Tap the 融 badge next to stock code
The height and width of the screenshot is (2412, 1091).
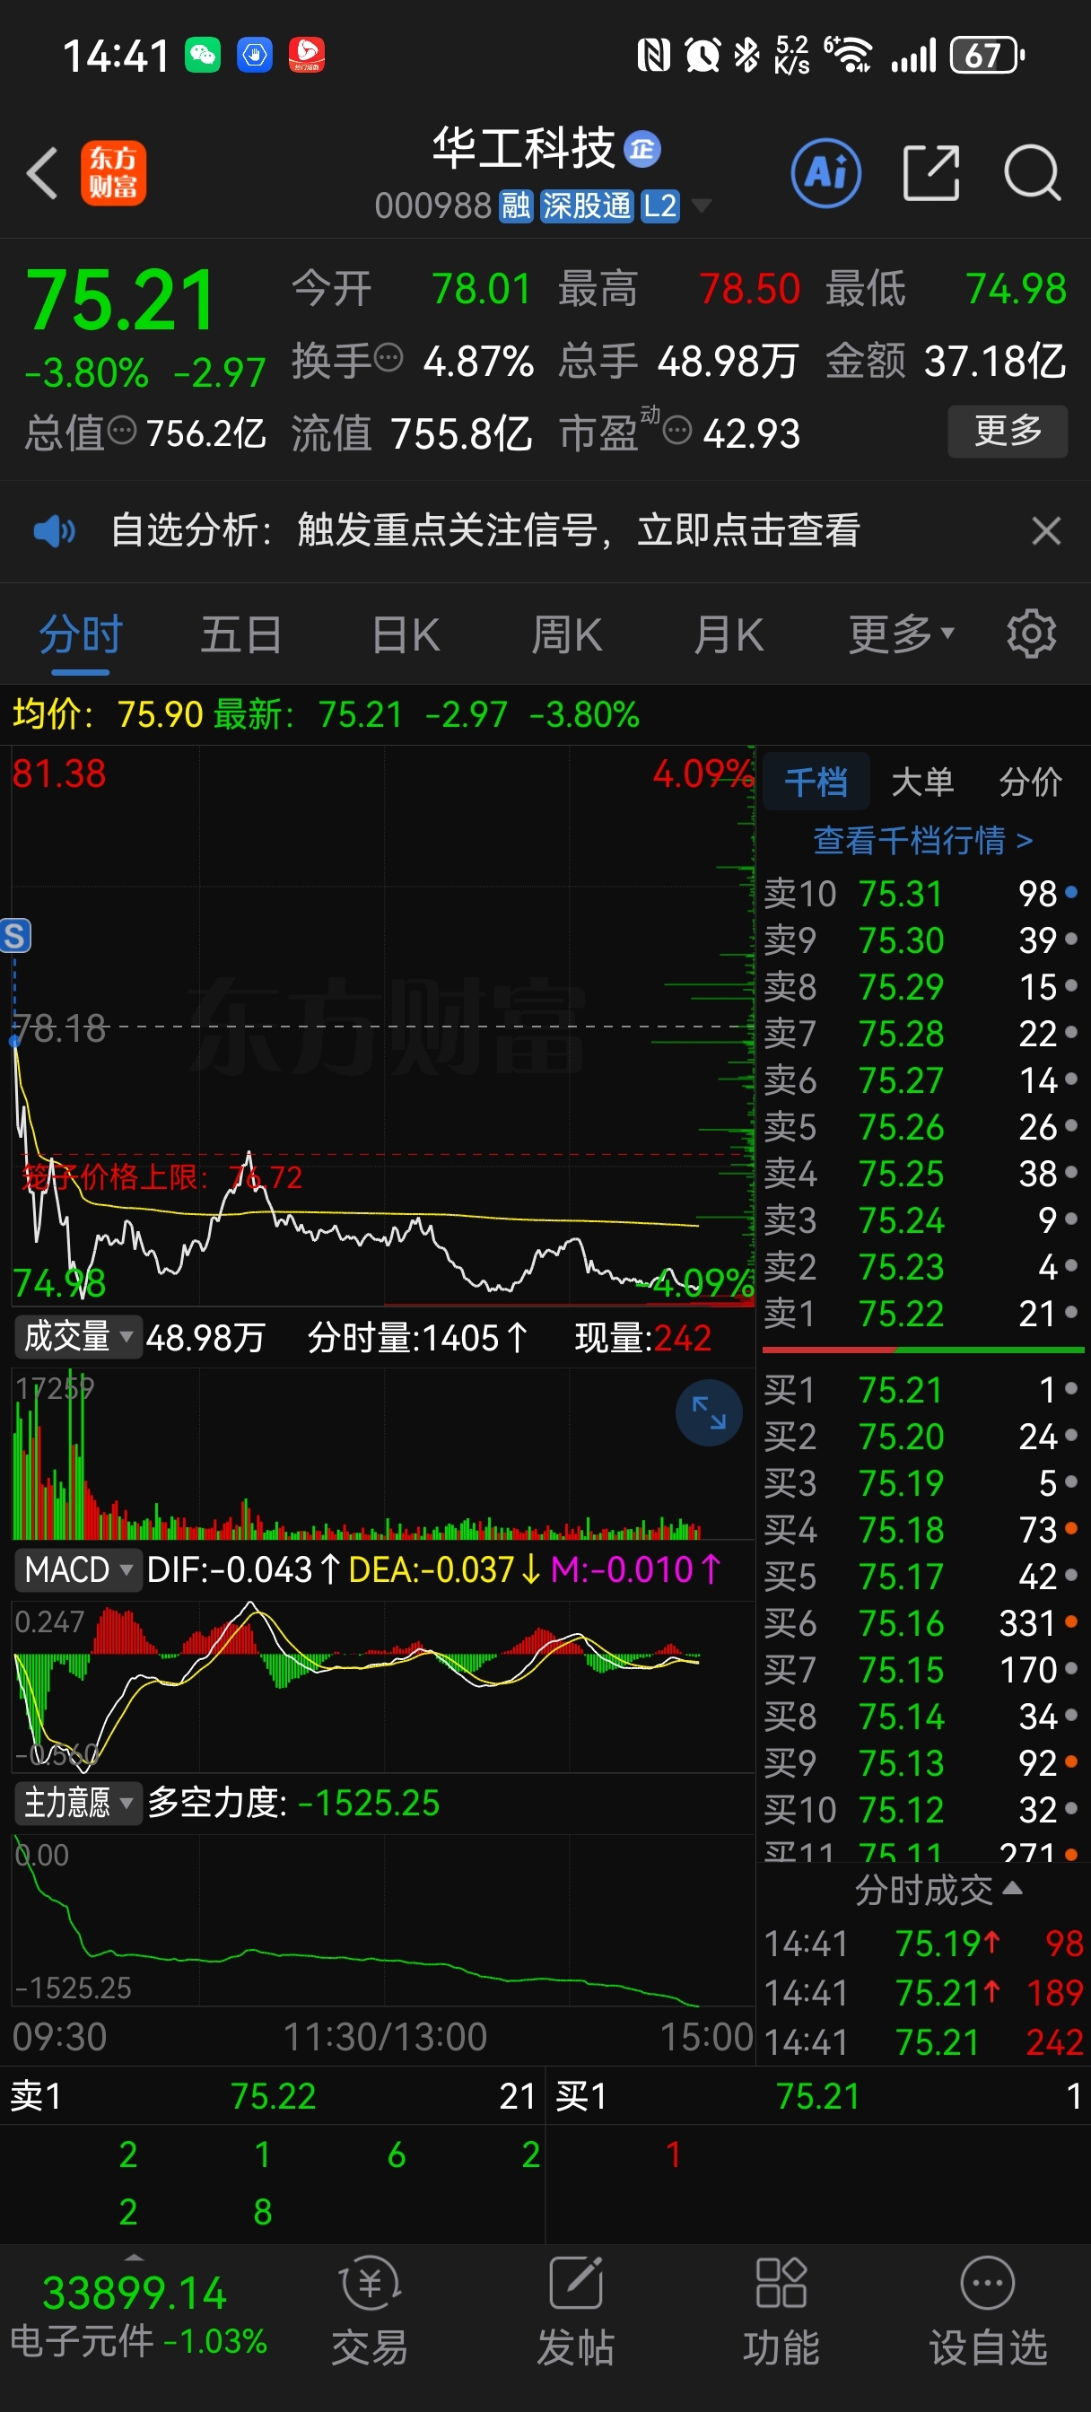(x=516, y=206)
